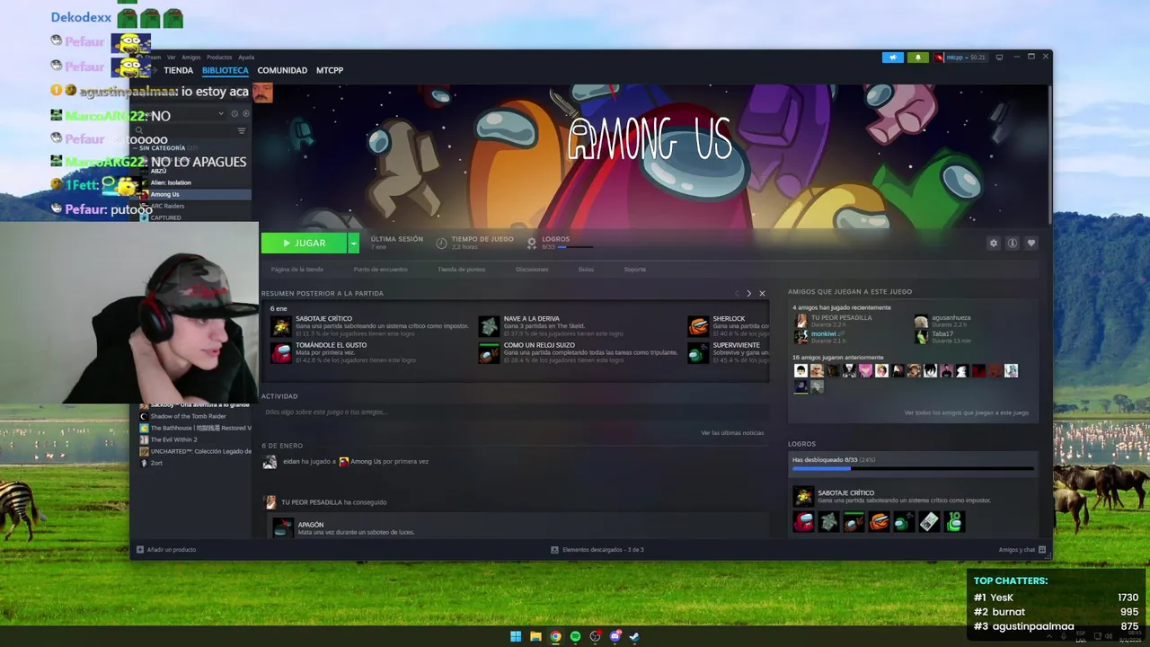Viewport: 1150px width, 647px height.
Task: Select Zort in the library list
Action: tap(156, 463)
